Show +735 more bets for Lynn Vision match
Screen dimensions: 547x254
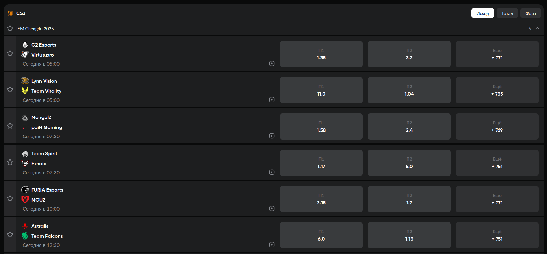pos(497,90)
